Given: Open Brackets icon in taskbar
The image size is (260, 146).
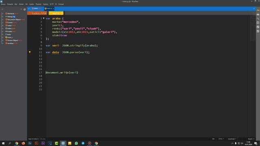Looking at the screenshot, I should point(63,143).
